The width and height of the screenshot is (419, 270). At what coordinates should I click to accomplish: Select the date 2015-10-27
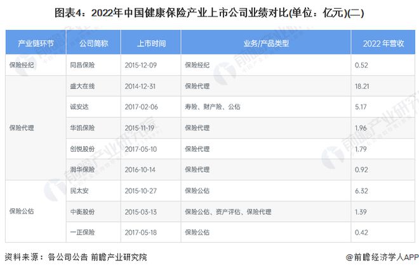(x=140, y=191)
